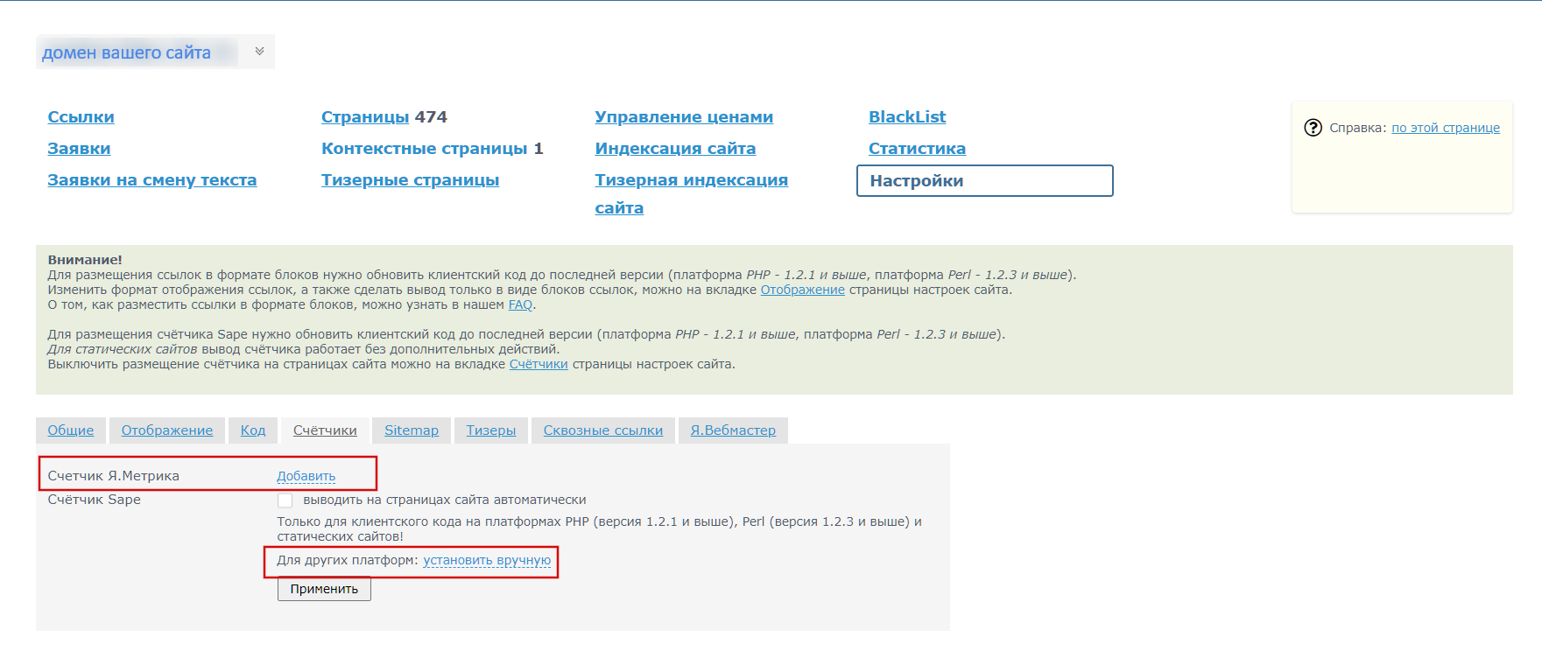Image resolution: width=1542 pixels, height=665 pixels.
Task: Enable automatic Sape counter output checkbox
Action: coord(285,500)
